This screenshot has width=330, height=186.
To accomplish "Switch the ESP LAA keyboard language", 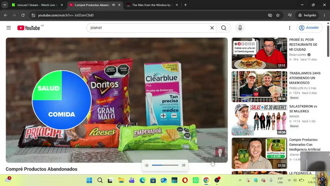I will click(280, 180).
